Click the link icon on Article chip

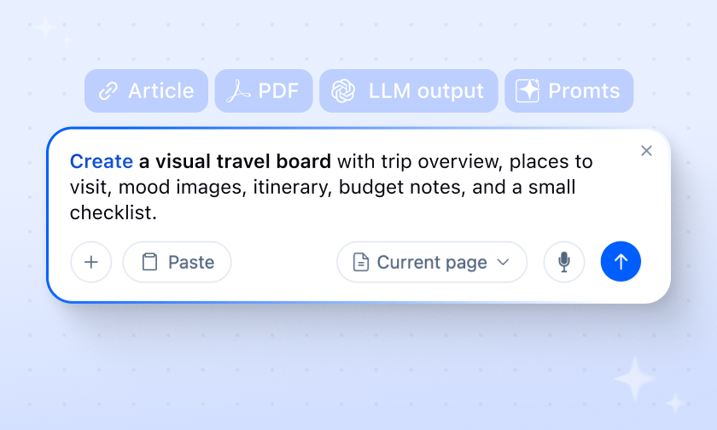pyautogui.click(x=108, y=91)
